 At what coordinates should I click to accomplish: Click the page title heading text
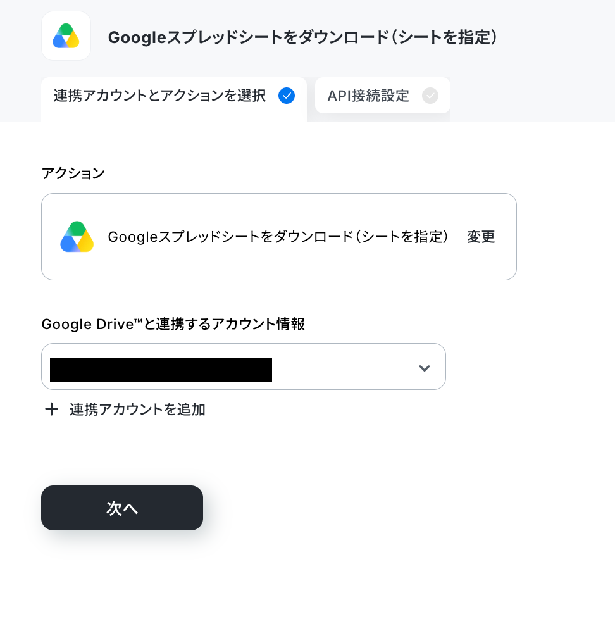pyautogui.click(x=302, y=37)
